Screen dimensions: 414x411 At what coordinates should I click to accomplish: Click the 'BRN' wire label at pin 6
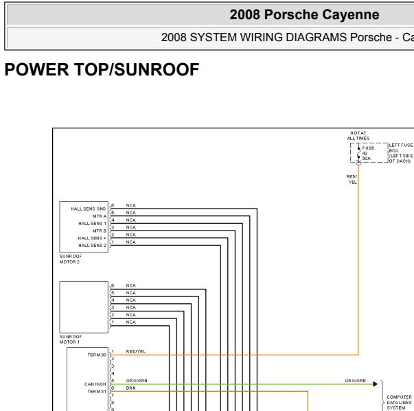(x=130, y=388)
